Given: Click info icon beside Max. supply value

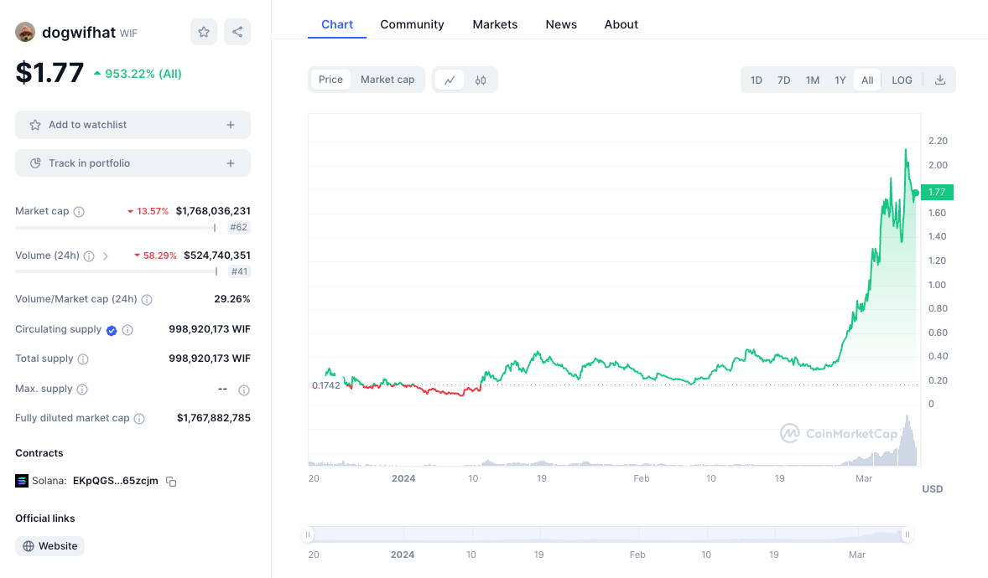Looking at the screenshot, I should tap(244, 390).
